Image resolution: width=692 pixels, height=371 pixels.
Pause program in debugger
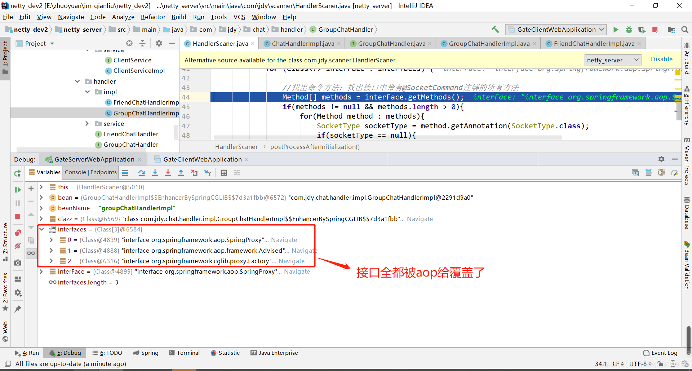coord(17,203)
